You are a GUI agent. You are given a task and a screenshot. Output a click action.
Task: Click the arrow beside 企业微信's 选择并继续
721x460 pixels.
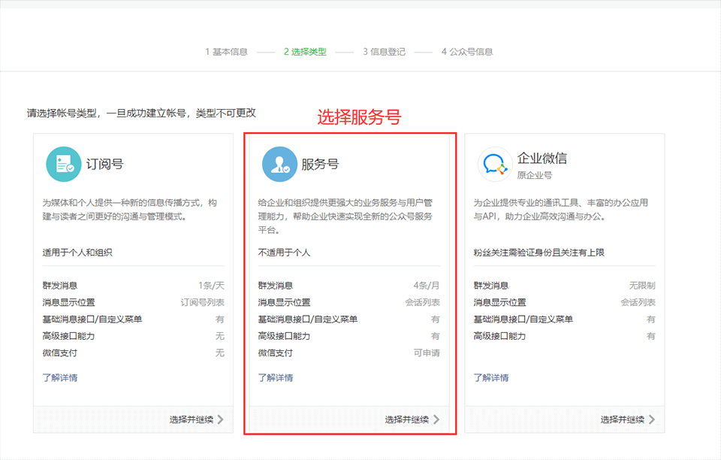(652, 419)
